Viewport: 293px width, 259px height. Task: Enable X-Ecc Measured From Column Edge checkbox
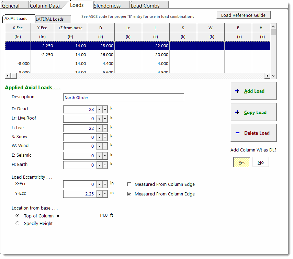coord(129,184)
